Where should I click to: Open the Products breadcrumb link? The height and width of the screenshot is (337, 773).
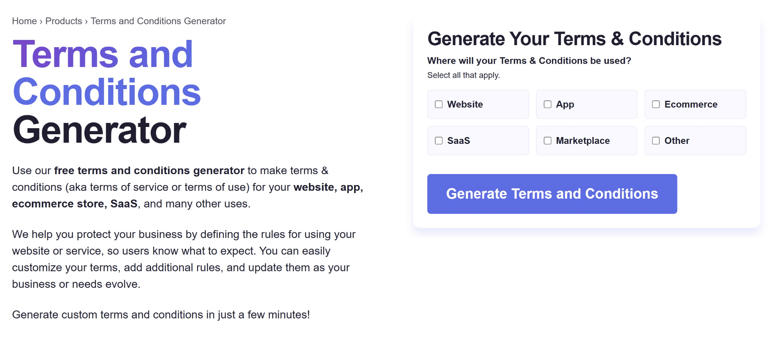(x=64, y=21)
